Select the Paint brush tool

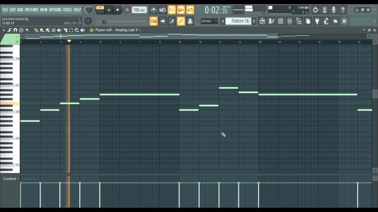(x=42, y=30)
